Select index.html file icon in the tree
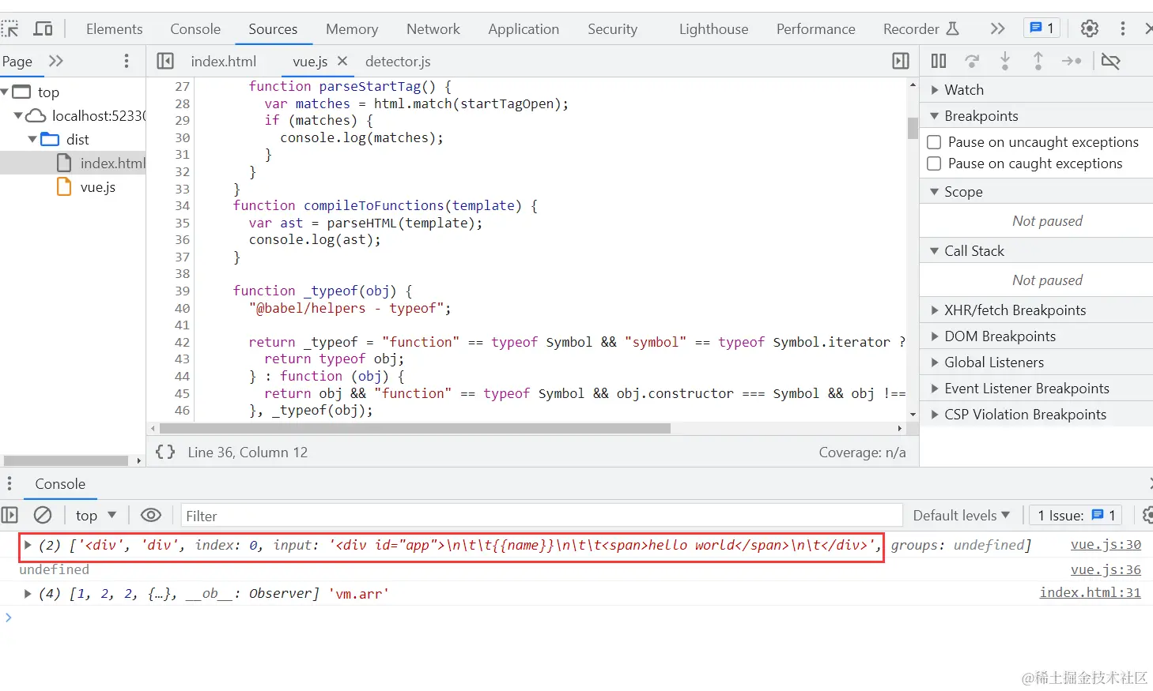 pyautogui.click(x=65, y=163)
